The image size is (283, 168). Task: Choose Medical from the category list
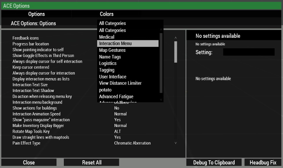click(x=107, y=37)
